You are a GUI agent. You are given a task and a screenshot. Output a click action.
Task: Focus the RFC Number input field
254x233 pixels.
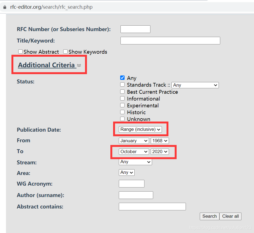(135, 29)
